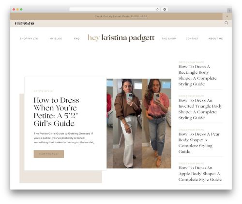Open The Shop navigation item
242x204 pixels.
[x=169, y=39]
